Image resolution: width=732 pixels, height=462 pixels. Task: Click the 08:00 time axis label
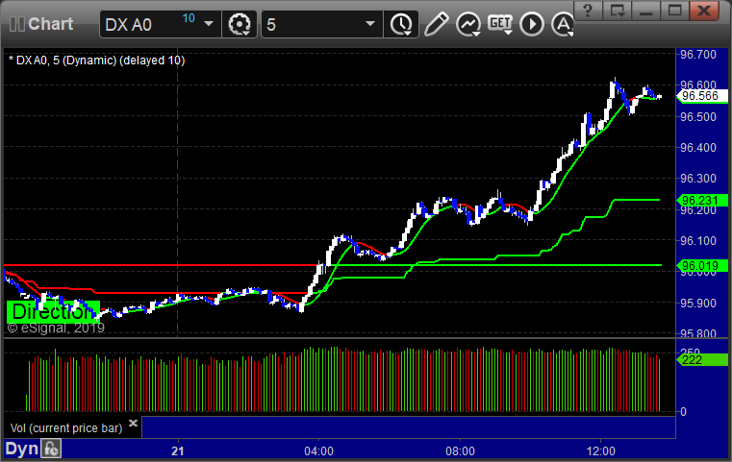click(x=461, y=451)
